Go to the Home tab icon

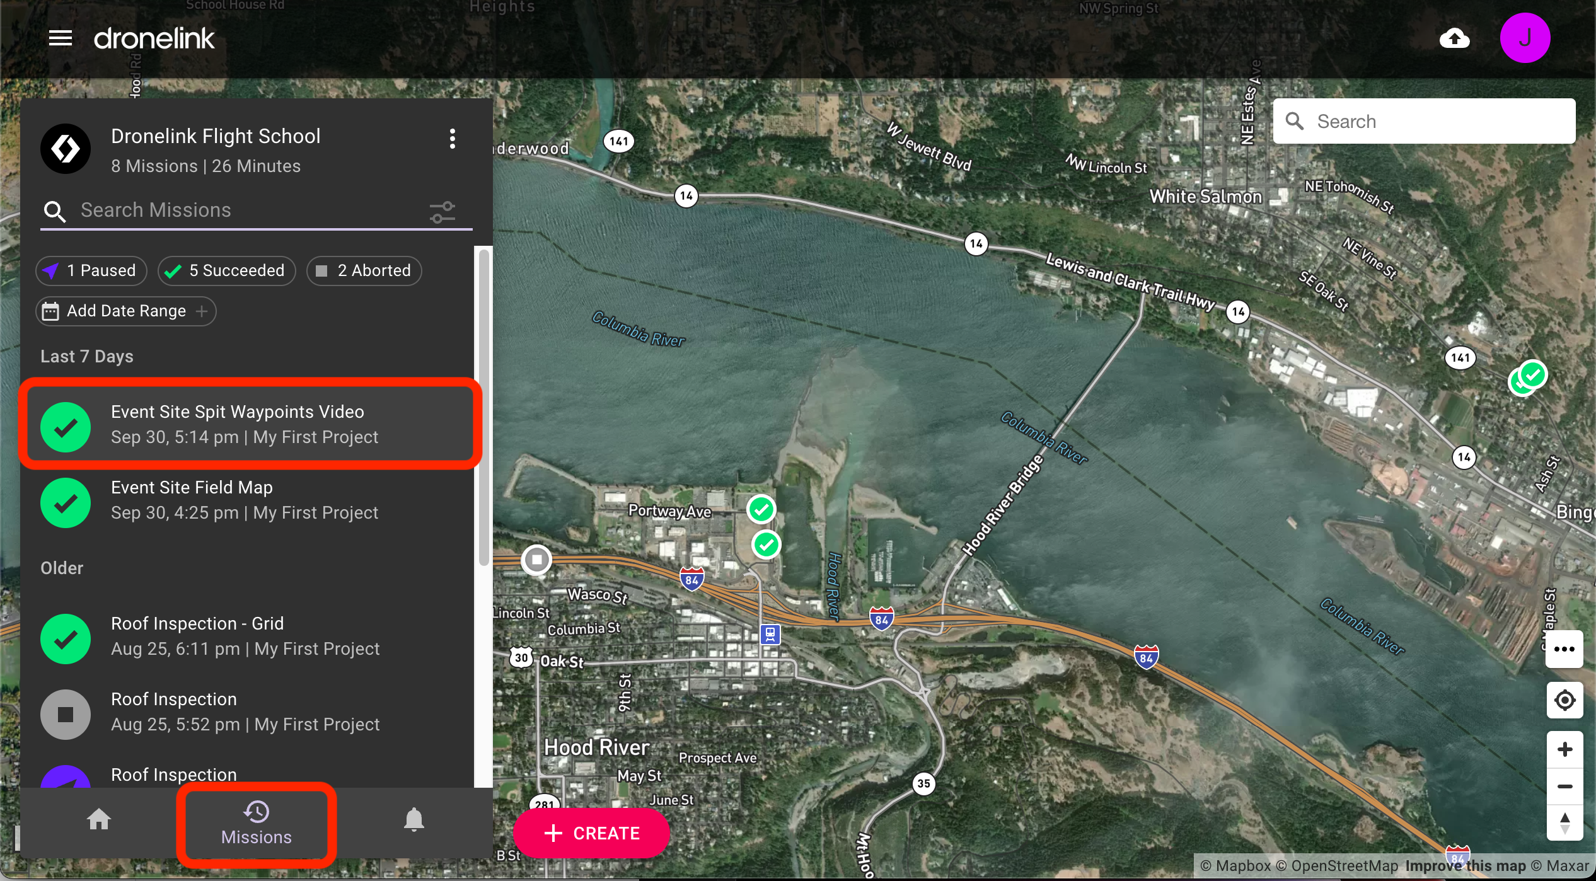[x=99, y=819]
